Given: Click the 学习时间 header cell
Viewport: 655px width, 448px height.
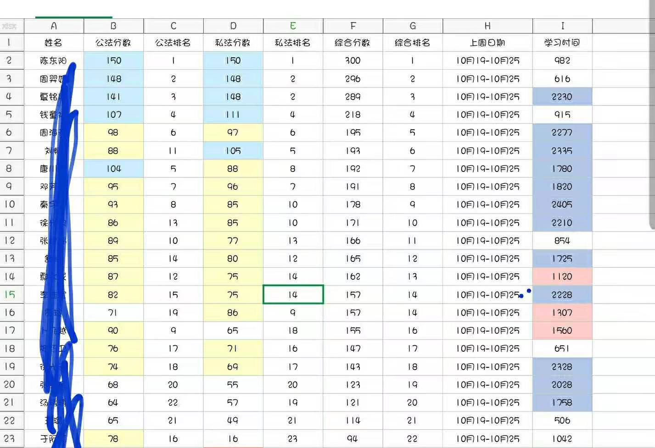Looking at the screenshot, I should point(562,43).
